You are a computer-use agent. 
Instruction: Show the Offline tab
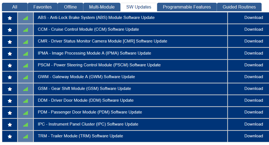(x=70, y=7)
